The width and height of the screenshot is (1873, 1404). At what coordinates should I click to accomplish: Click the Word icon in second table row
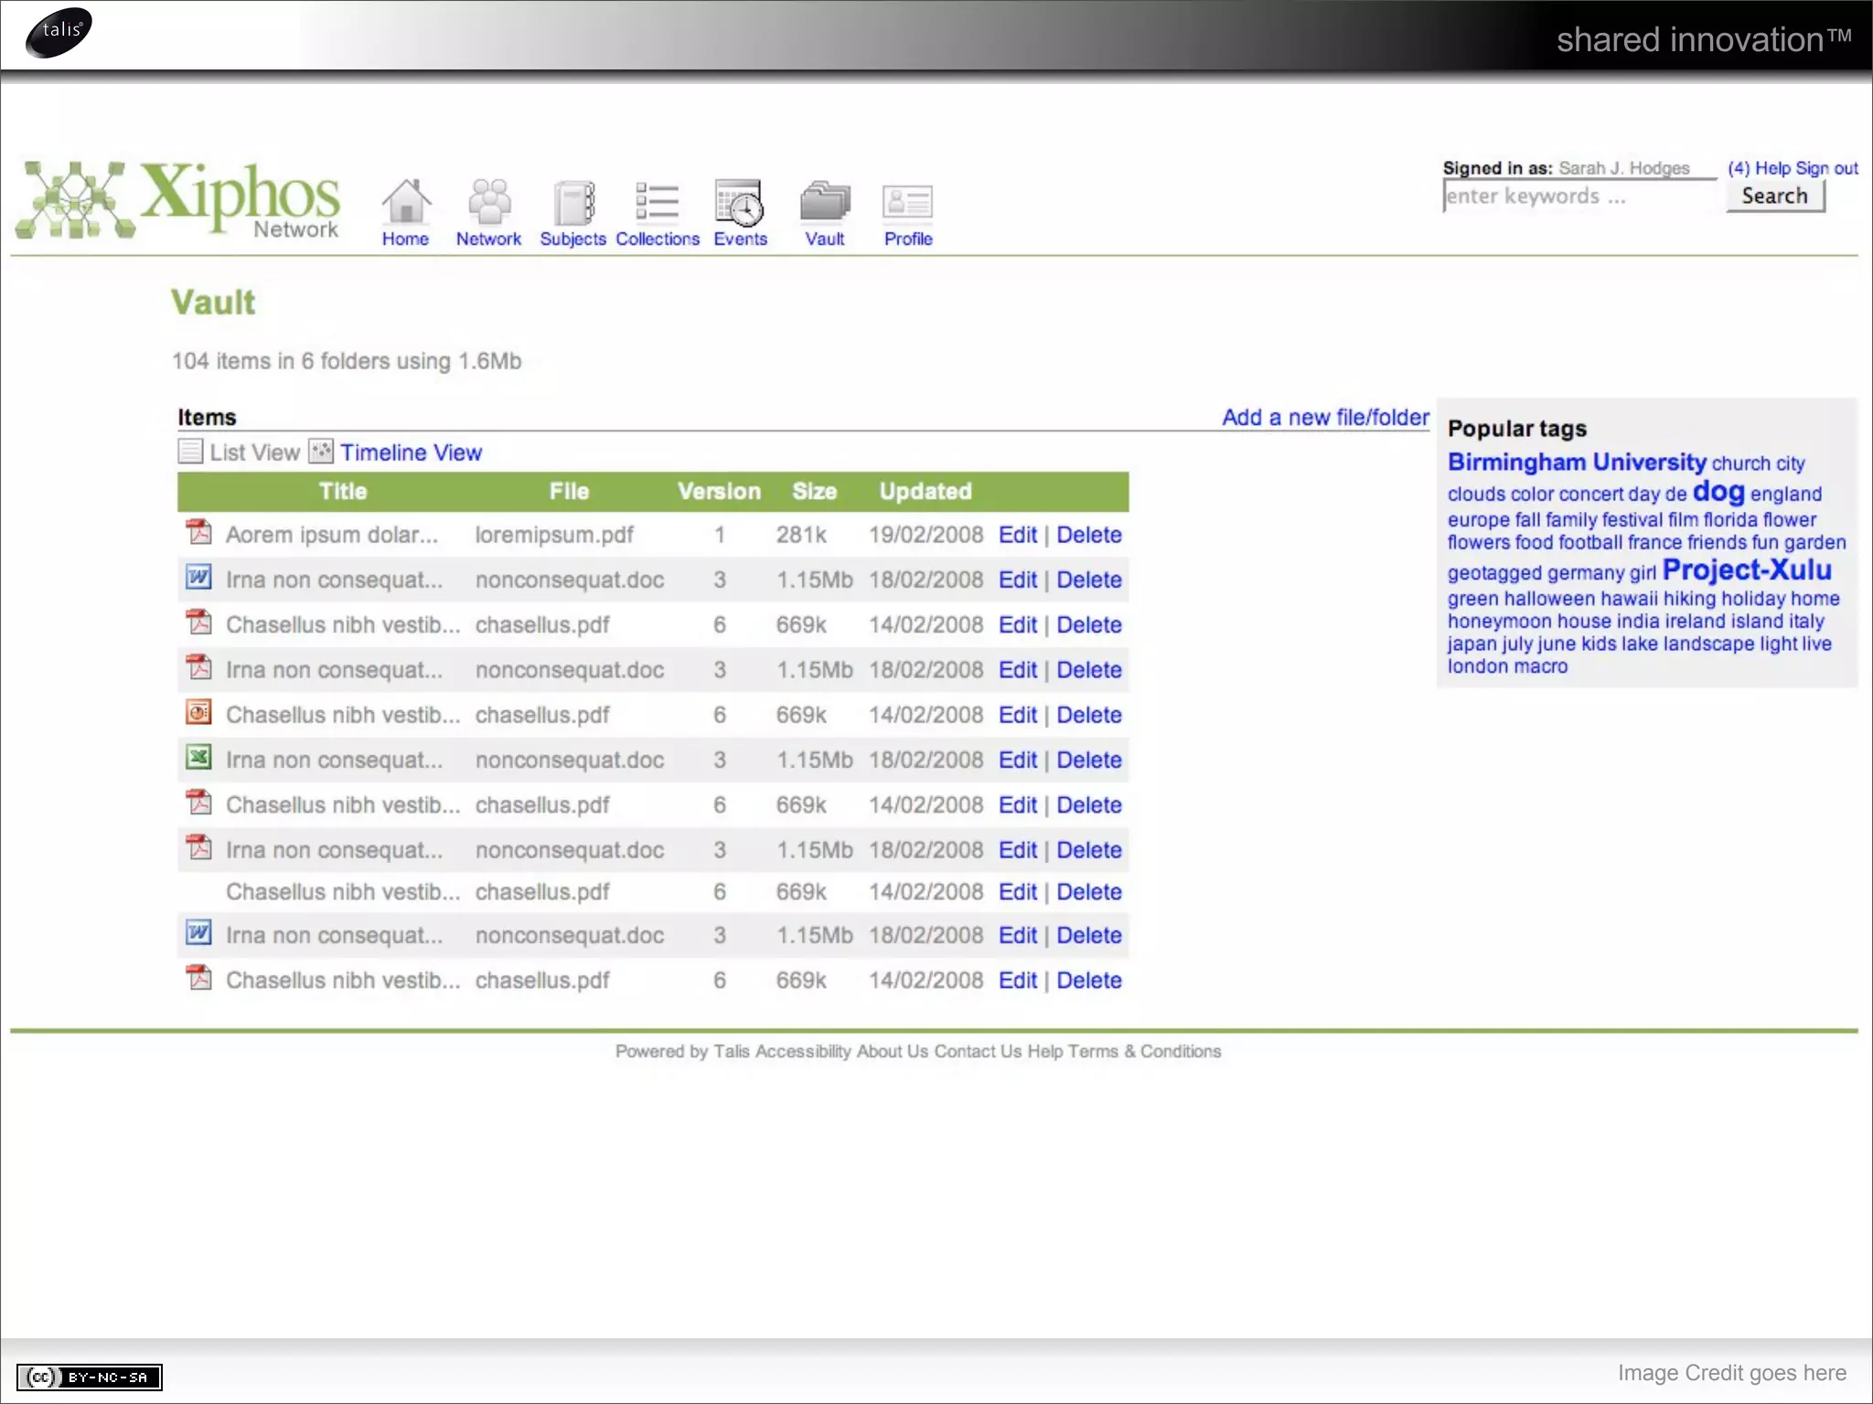tap(198, 577)
